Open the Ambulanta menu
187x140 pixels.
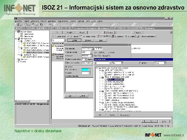(52, 21)
